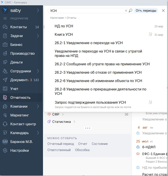
Task: Expand the Задачи submenu arrow
Action: [38, 36]
